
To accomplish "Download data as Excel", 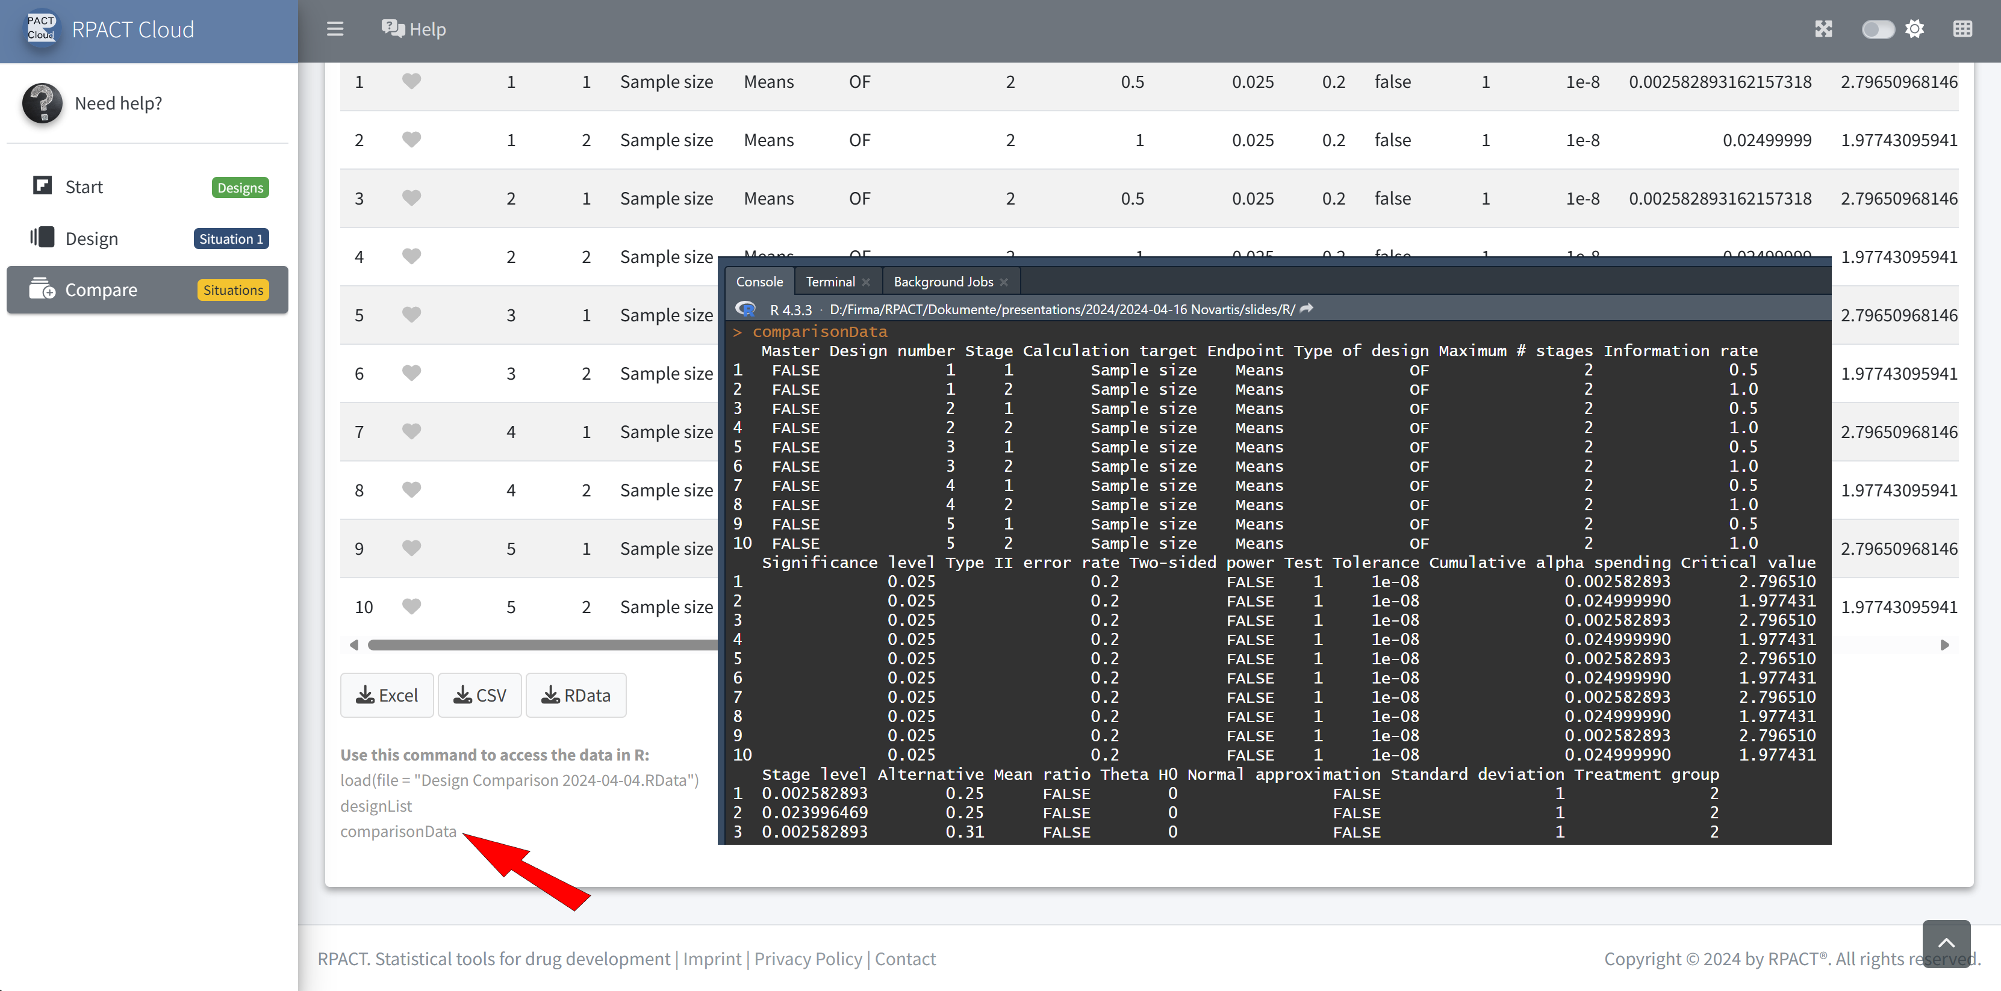I will (x=387, y=696).
